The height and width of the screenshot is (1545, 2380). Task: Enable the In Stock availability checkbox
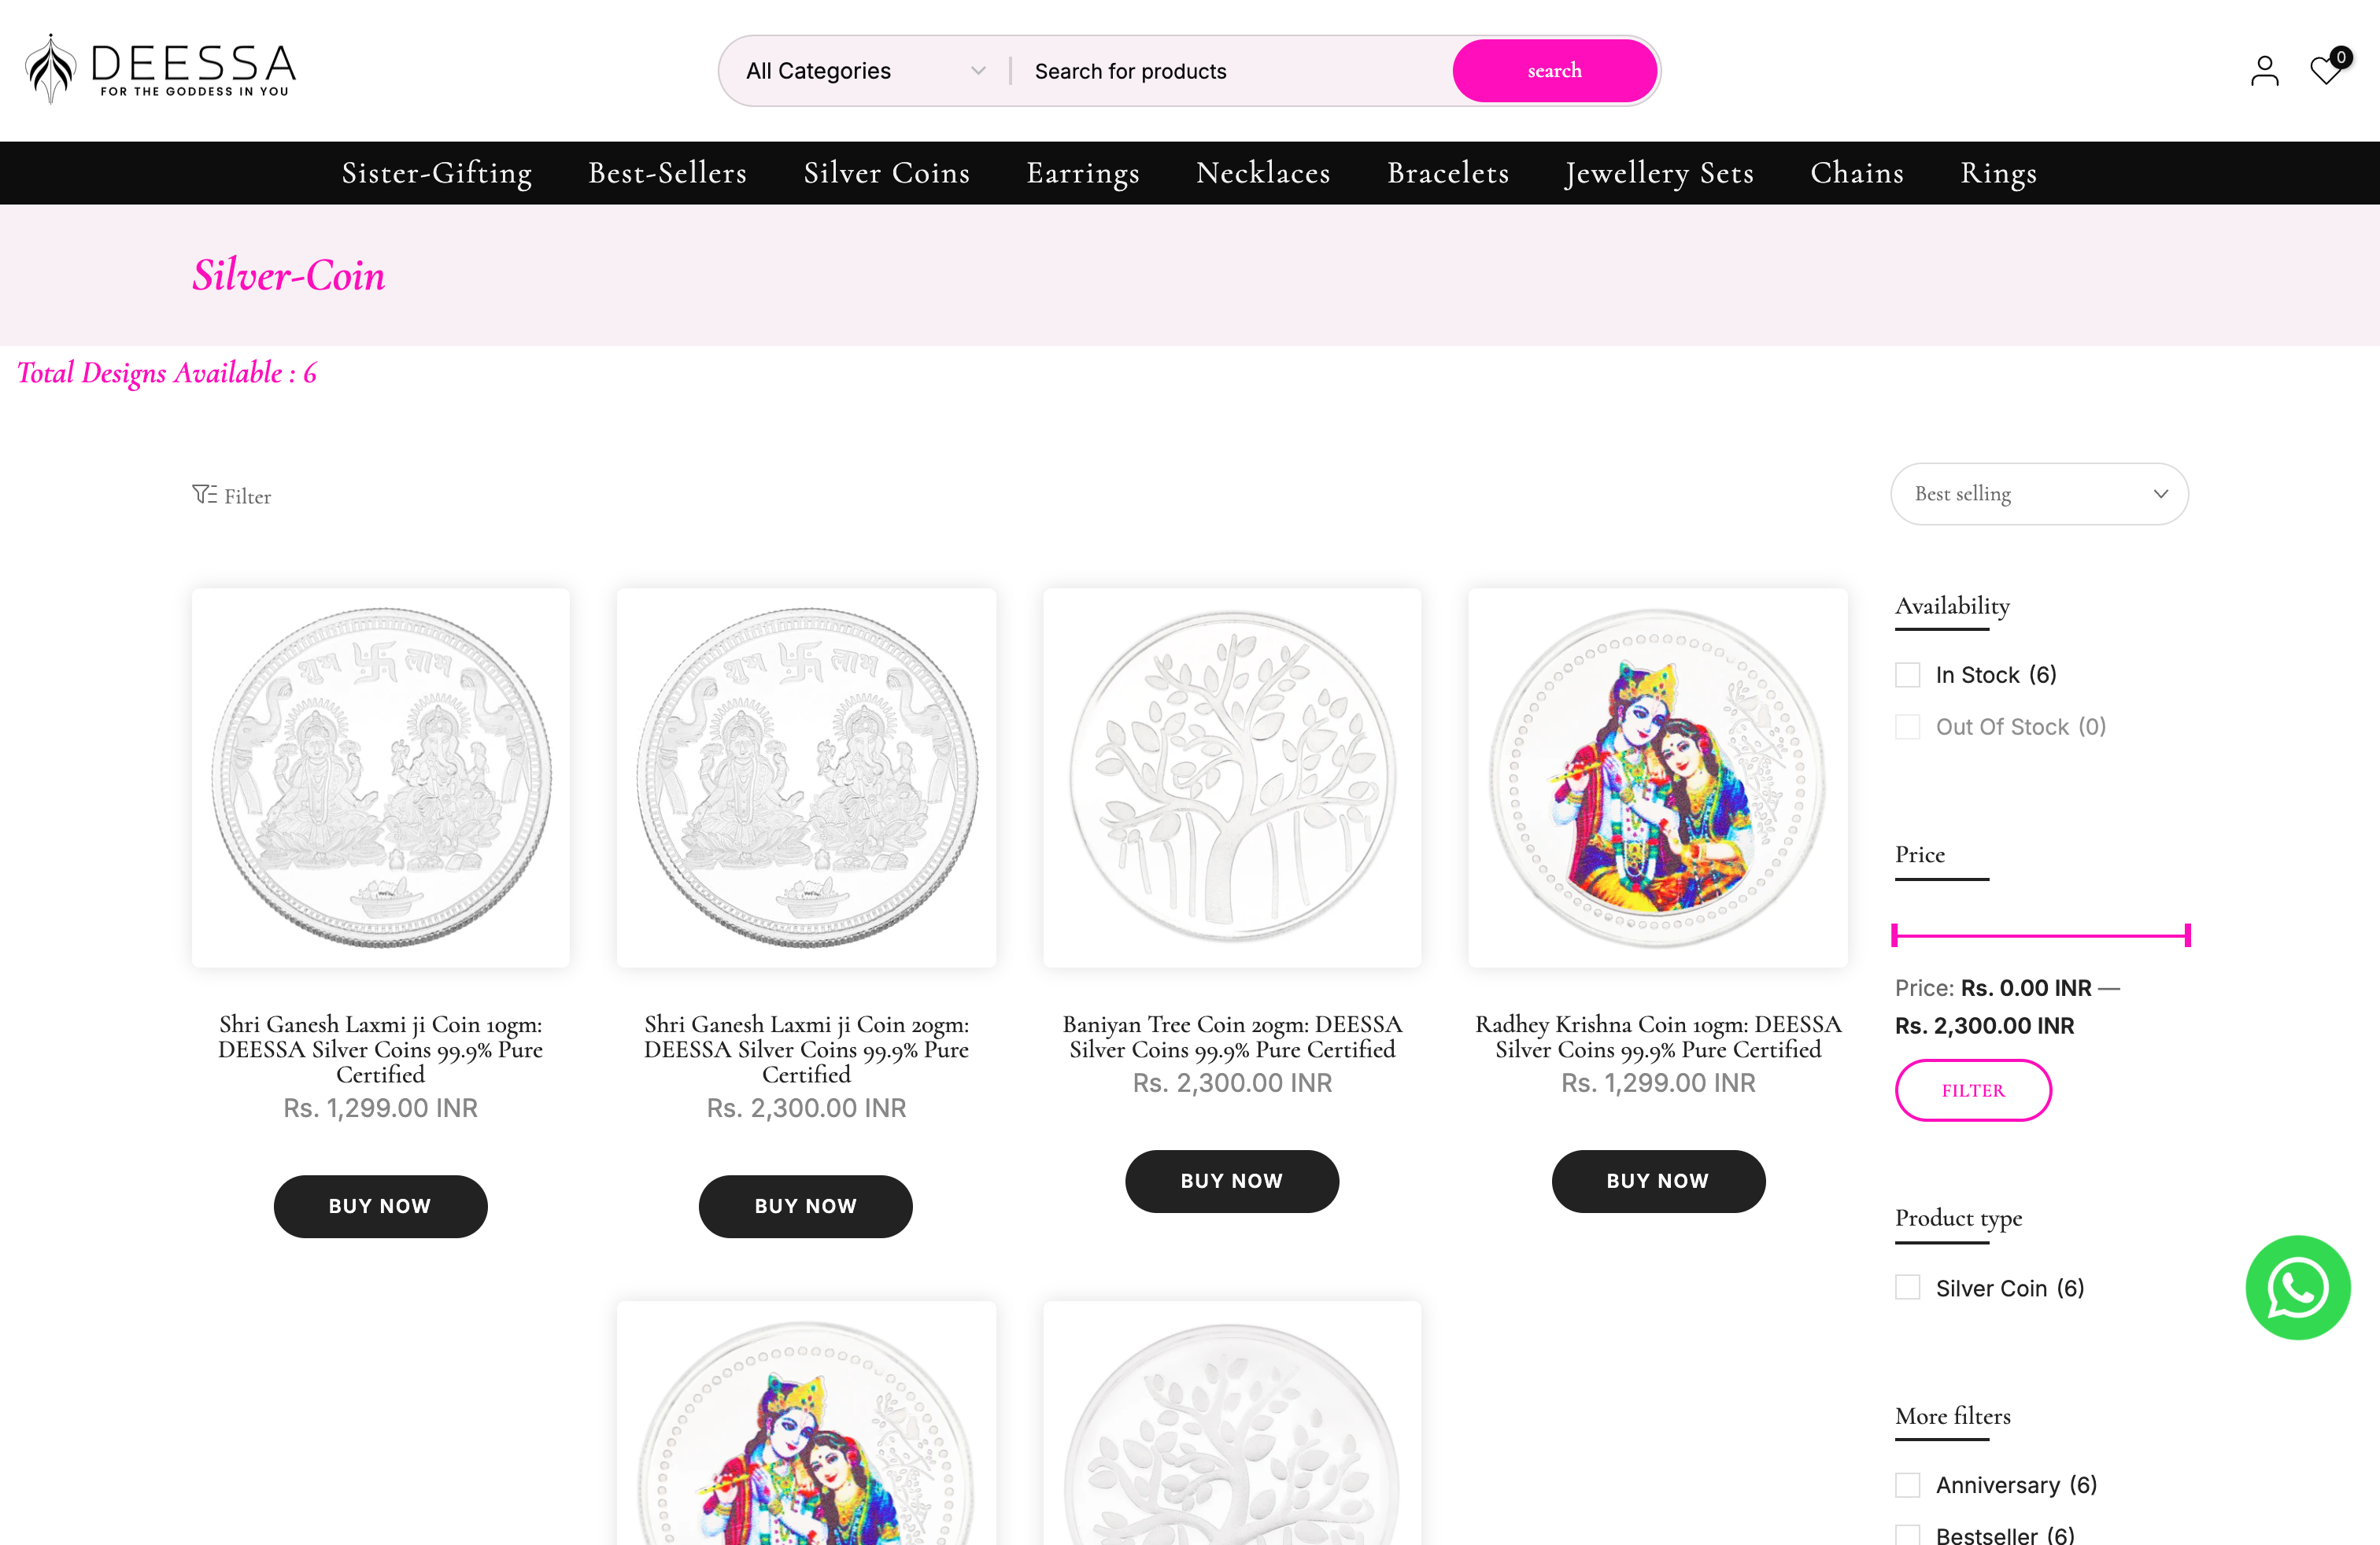tap(1908, 673)
